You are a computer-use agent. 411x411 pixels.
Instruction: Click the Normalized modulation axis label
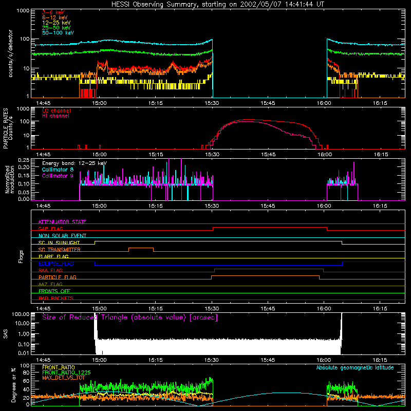point(9,179)
